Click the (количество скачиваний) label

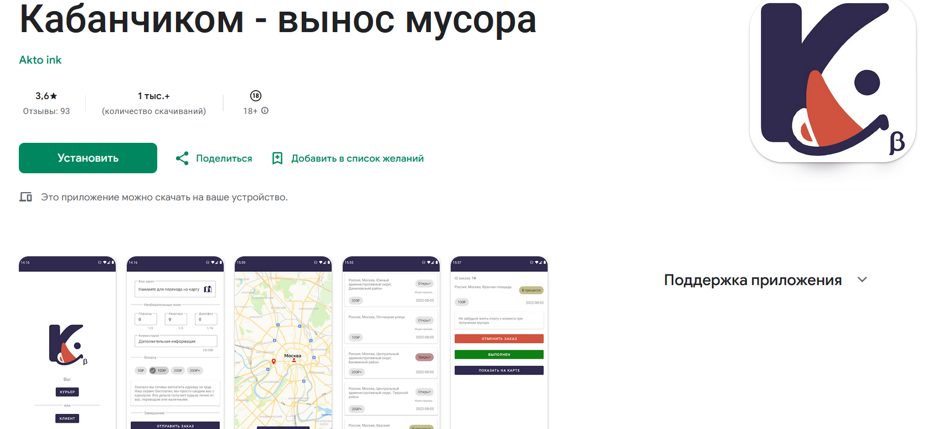(154, 111)
